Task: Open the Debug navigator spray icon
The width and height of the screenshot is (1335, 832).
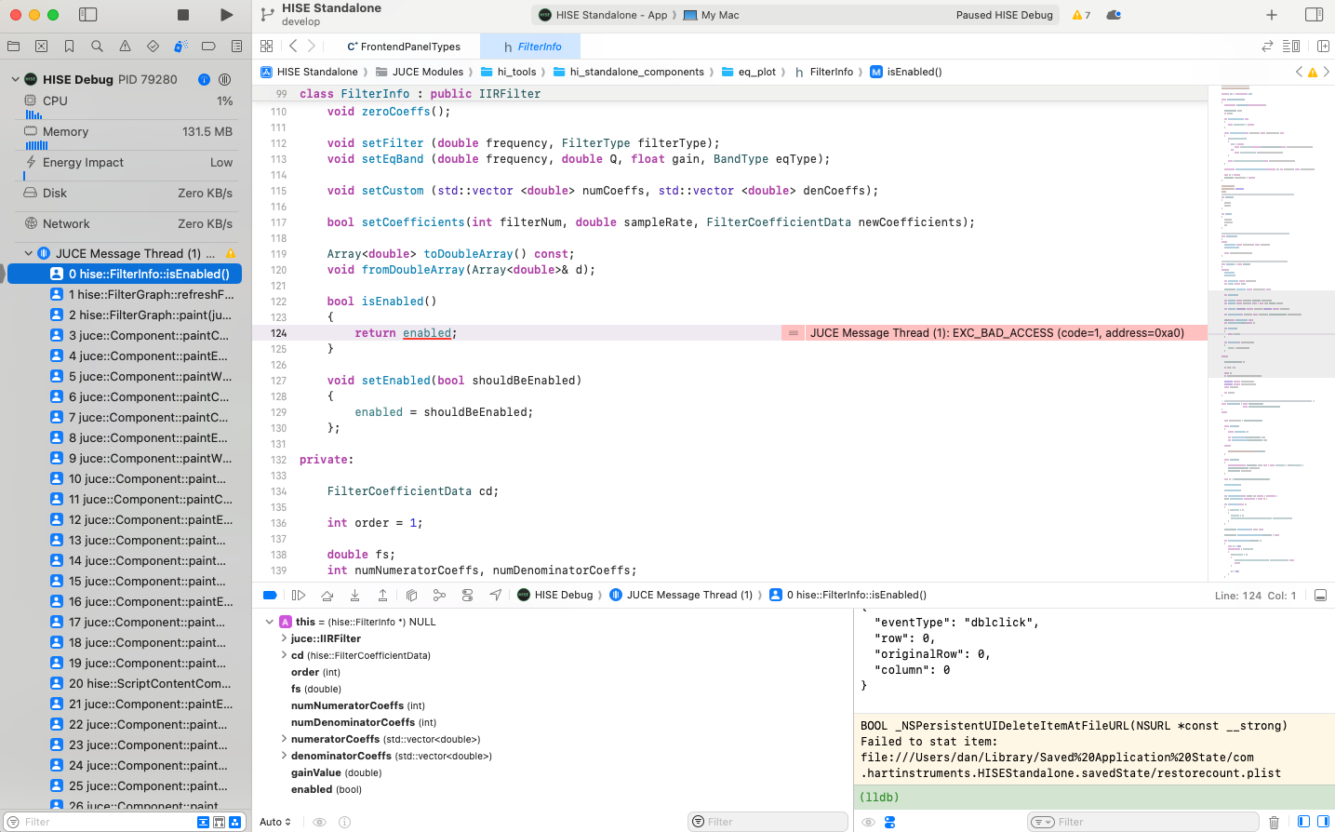Action: click(180, 46)
